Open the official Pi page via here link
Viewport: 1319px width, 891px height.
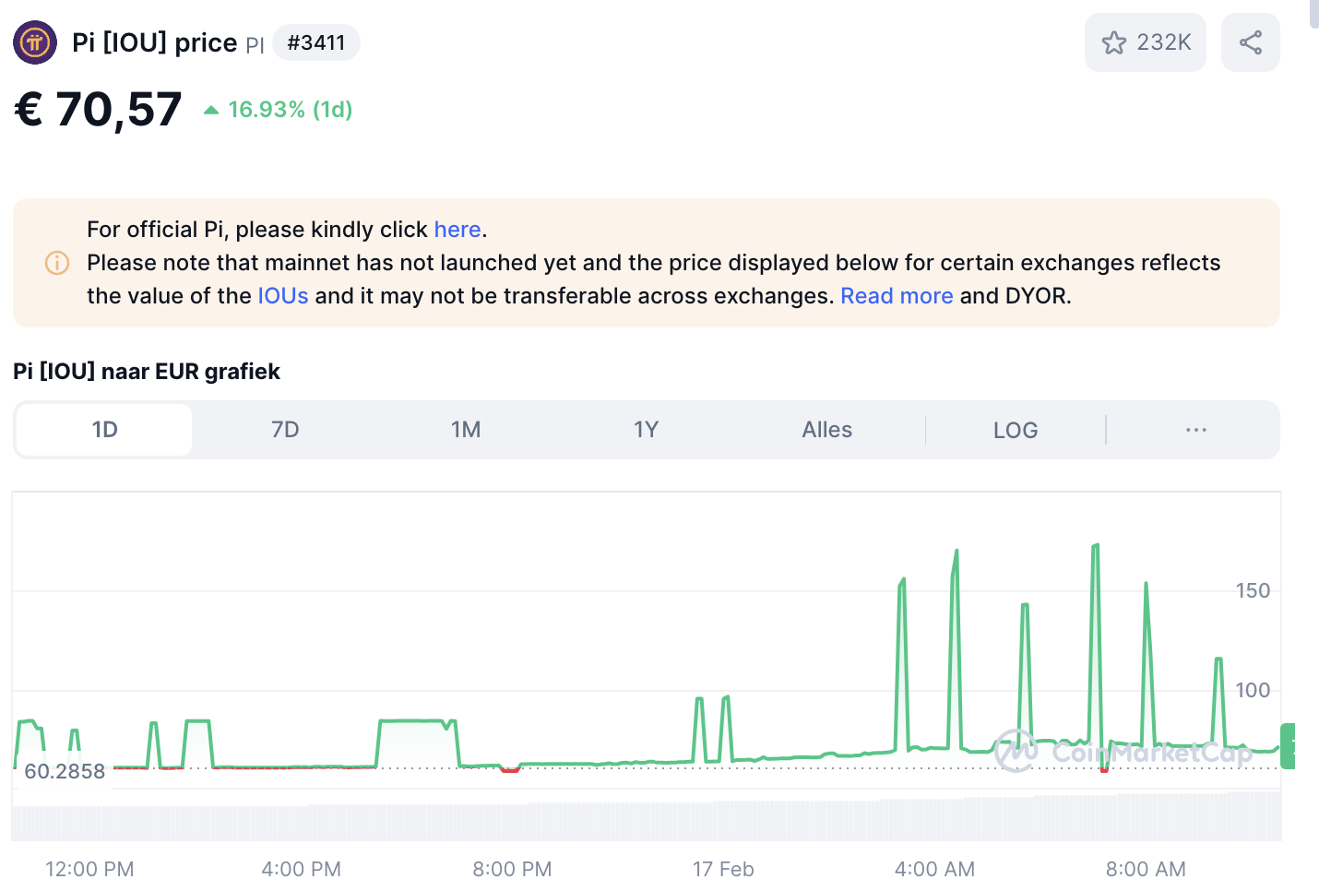(x=457, y=229)
